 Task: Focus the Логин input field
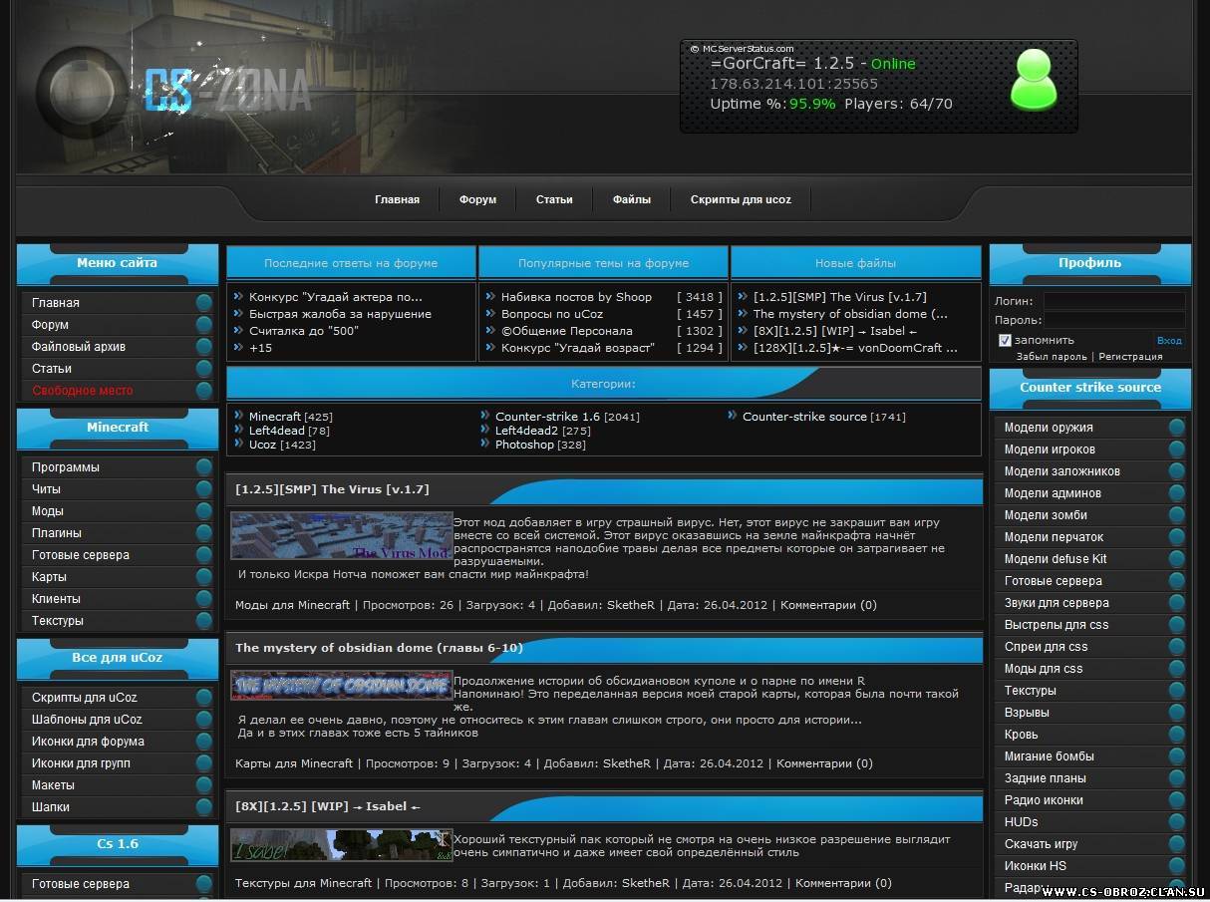click(x=1113, y=300)
